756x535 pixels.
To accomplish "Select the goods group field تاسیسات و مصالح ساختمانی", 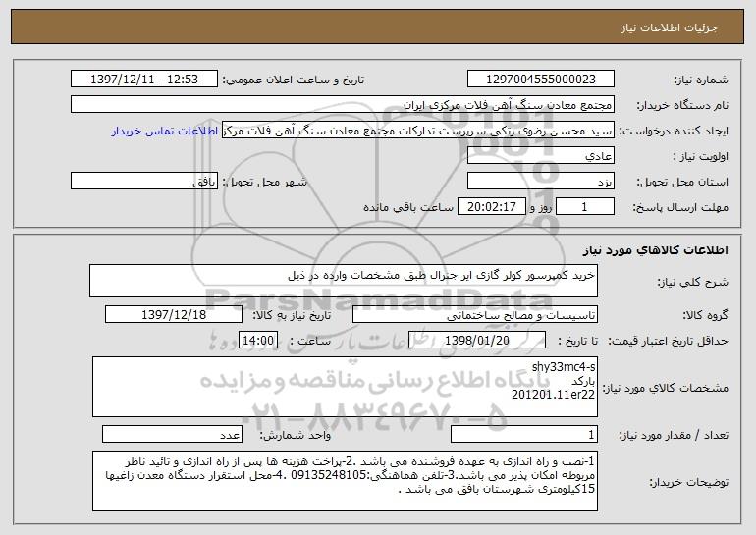I will (x=475, y=315).
